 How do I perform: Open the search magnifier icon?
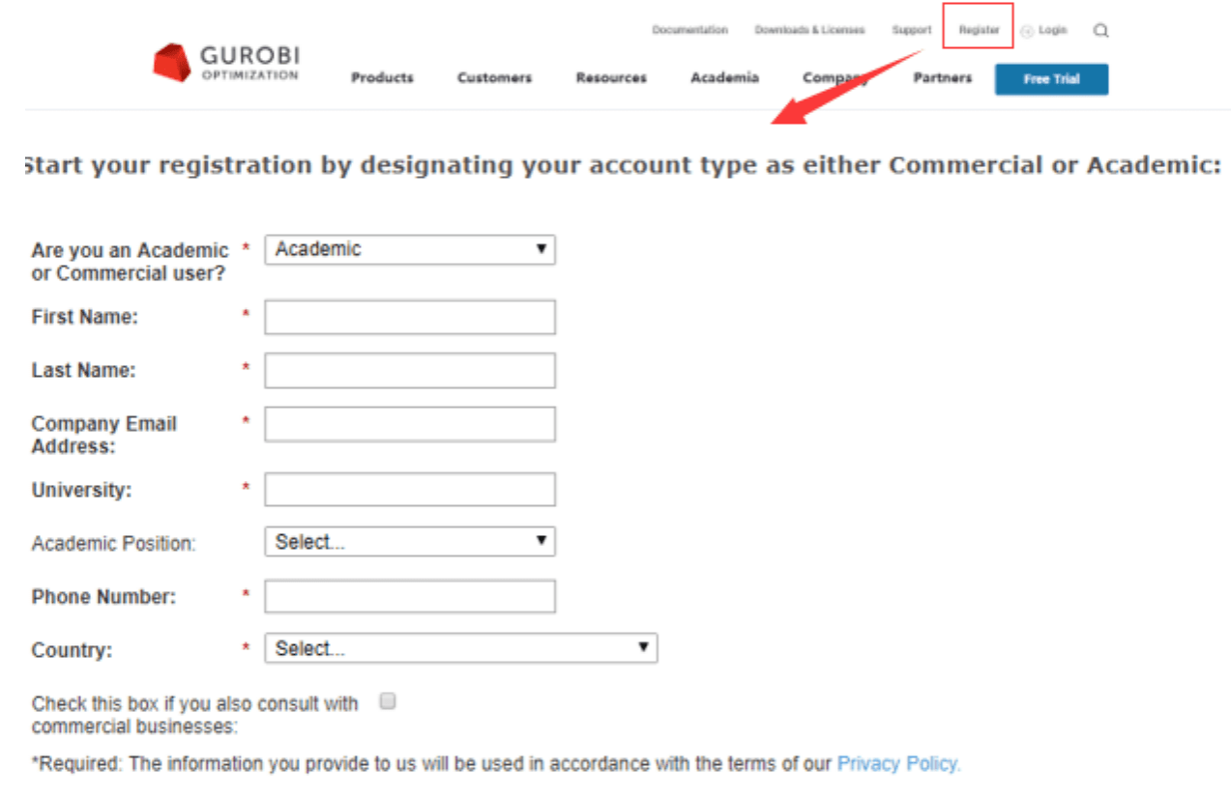coord(1100,31)
